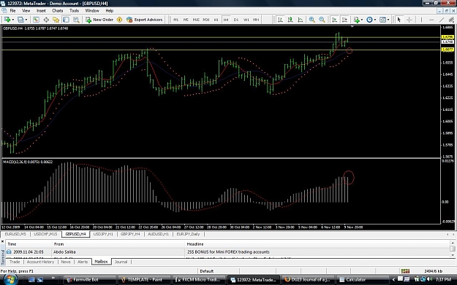This screenshot has width=457, height=285.
Task: Expand dropdown arrow beside Indicators icon
Action: click(x=362, y=20)
